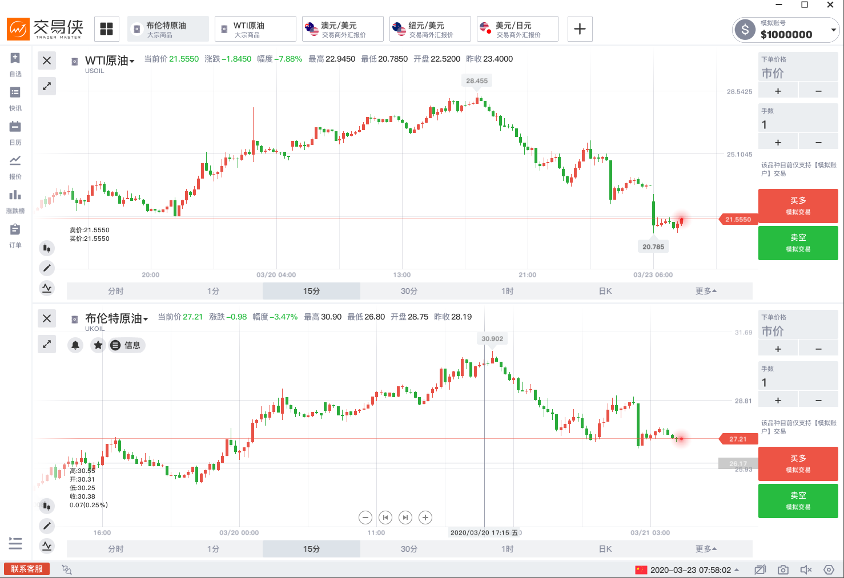Increase WTI 手数 with the plus button
Image resolution: width=844 pixels, height=578 pixels.
778,143
